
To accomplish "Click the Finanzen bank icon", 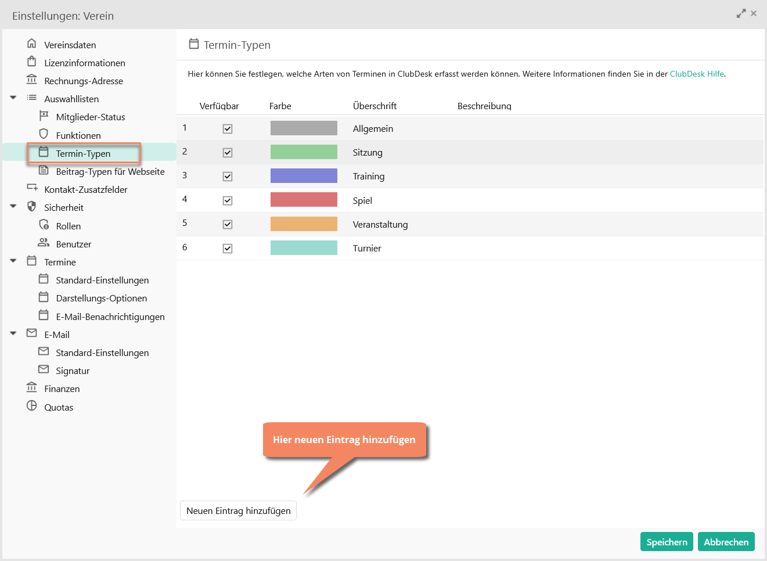I will point(32,387).
